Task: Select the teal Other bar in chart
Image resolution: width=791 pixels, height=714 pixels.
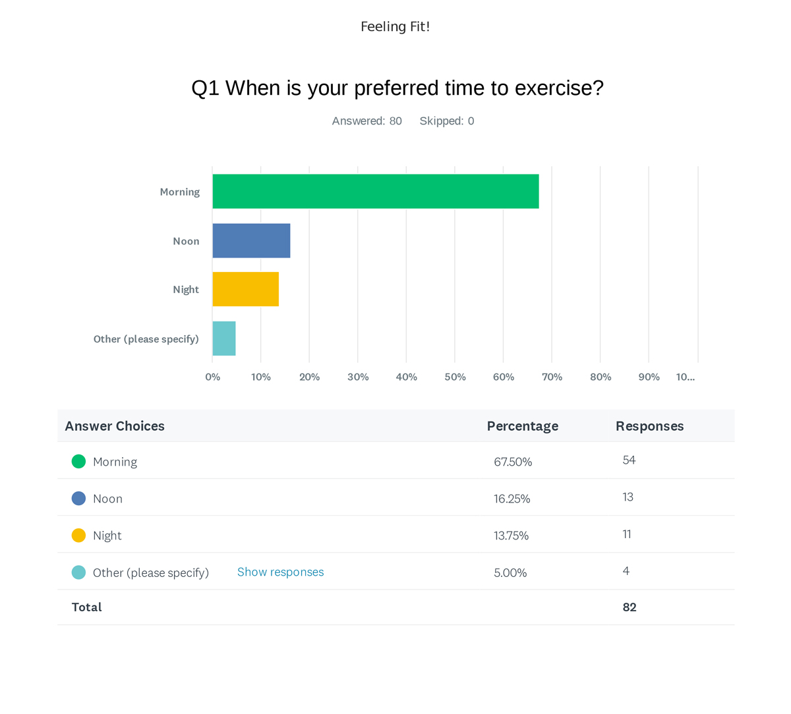Action: point(224,339)
